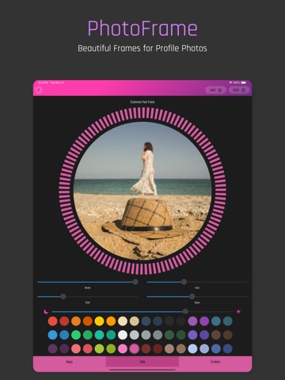Tap the Save button in the header

pos(215,90)
